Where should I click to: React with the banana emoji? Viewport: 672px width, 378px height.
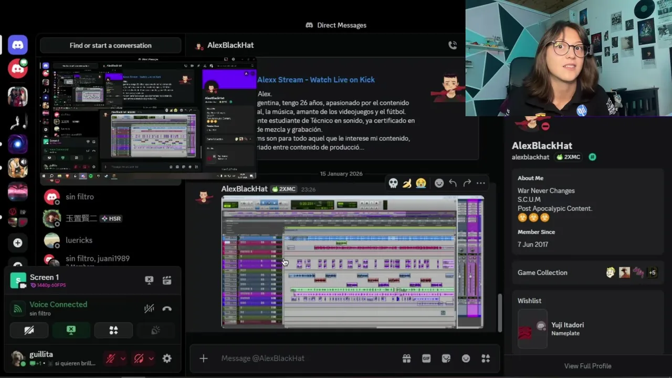pos(407,183)
